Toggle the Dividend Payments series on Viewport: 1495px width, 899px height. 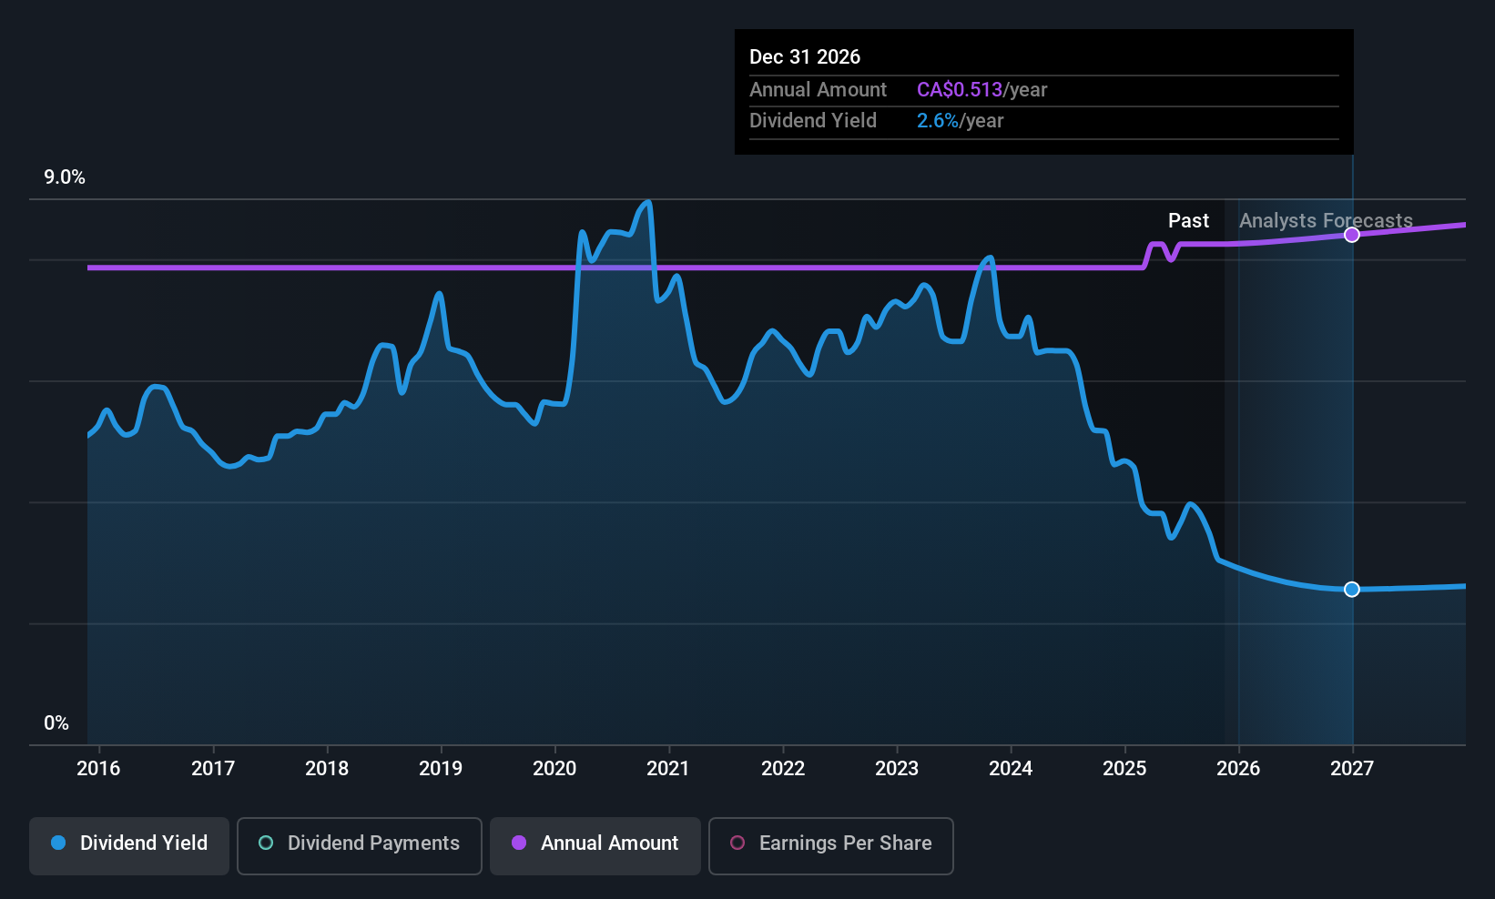click(359, 844)
